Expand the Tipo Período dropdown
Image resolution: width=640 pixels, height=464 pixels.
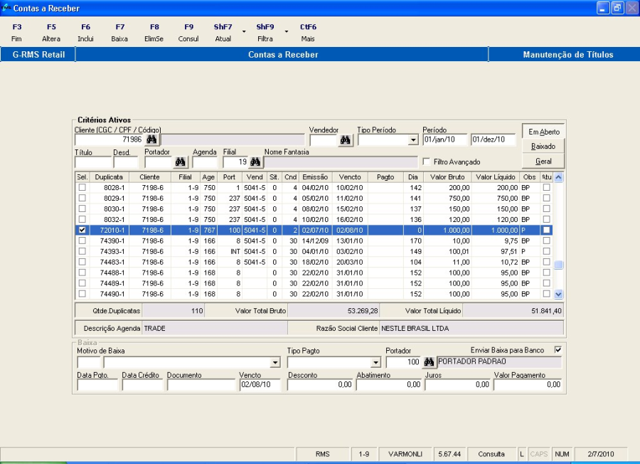click(414, 141)
